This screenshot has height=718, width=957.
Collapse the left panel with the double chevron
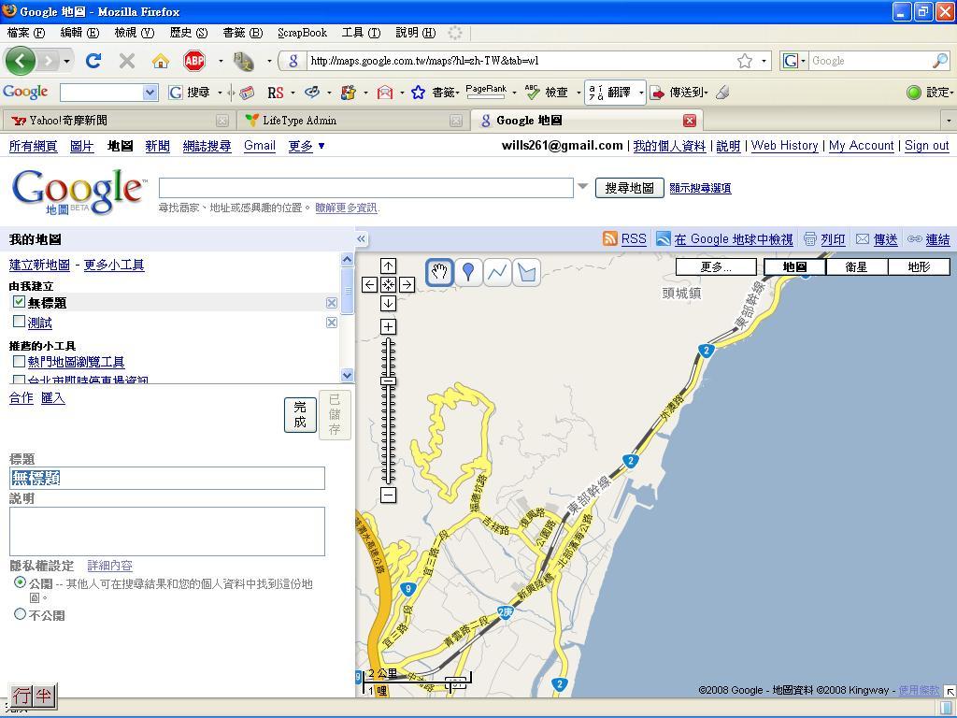point(362,238)
